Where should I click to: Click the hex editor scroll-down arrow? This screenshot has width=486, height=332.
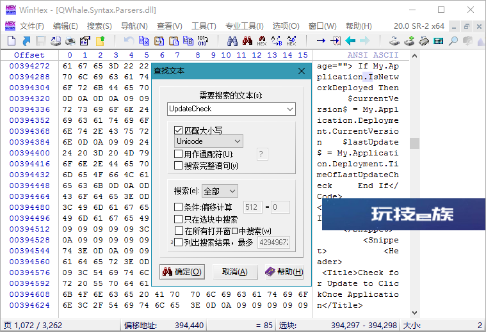(414, 312)
